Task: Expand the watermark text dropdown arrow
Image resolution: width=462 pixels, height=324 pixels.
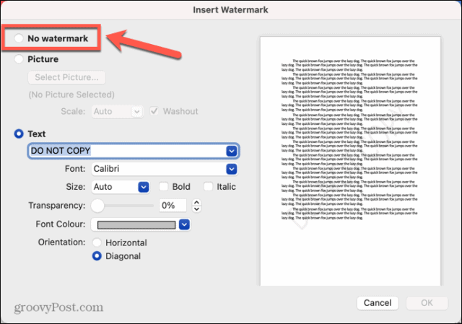Action: pyautogui.click(x=232, y=151)
